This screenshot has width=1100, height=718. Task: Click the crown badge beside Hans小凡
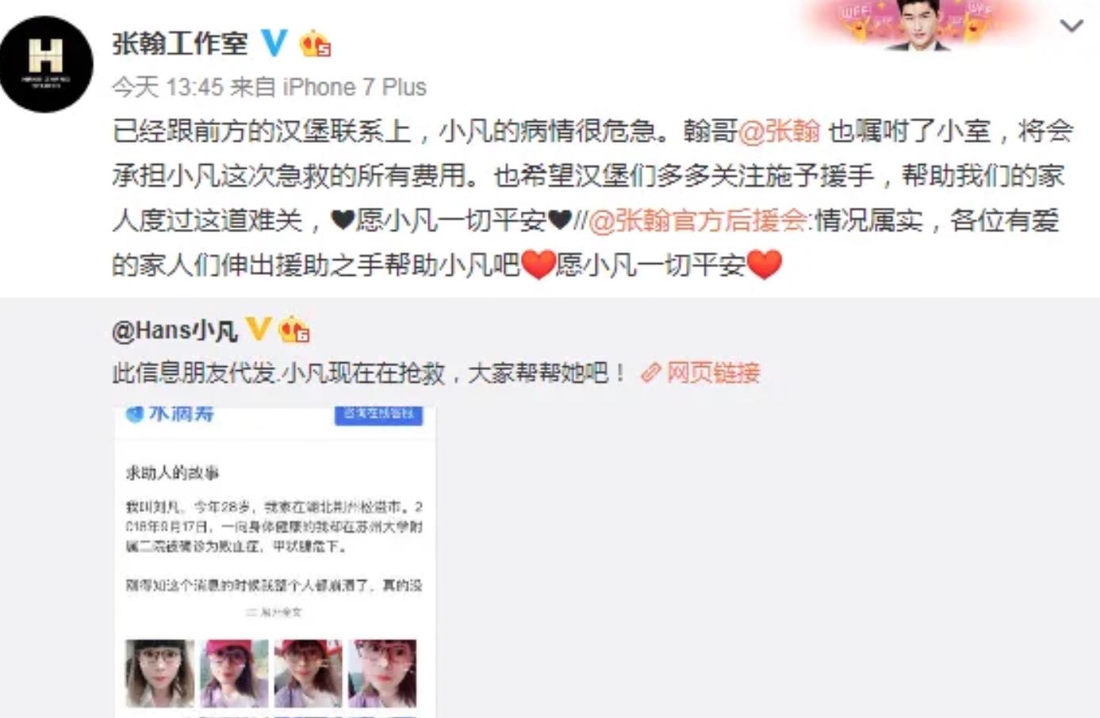[294, 329]
